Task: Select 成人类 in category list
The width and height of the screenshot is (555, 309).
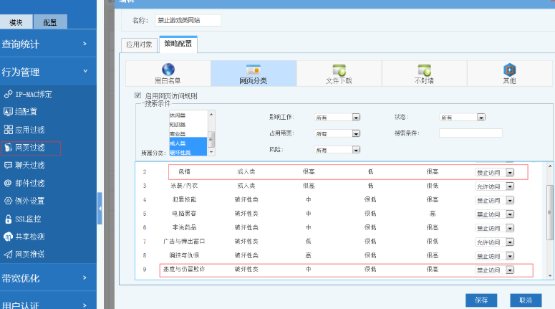Action: (x=178, y=143)
